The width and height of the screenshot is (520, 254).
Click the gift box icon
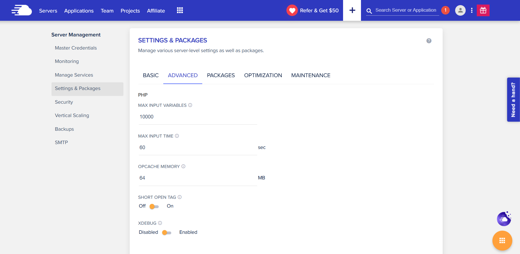483,11
